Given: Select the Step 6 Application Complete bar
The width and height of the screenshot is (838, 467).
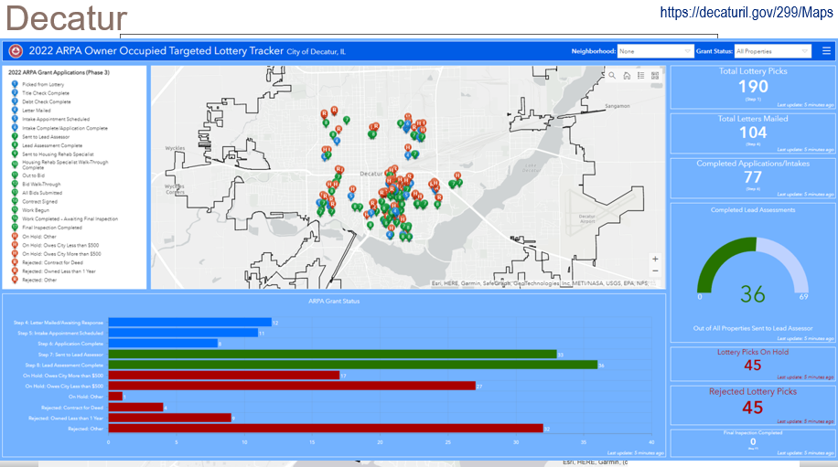Looking at the screenshot, I should (x=163, y=344).
